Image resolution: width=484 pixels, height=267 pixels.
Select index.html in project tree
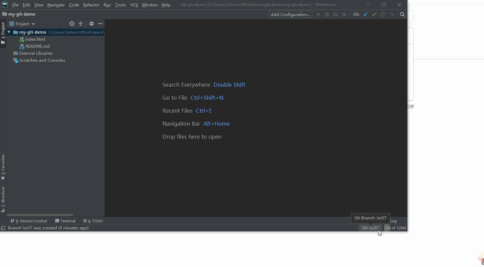(35, 39)
